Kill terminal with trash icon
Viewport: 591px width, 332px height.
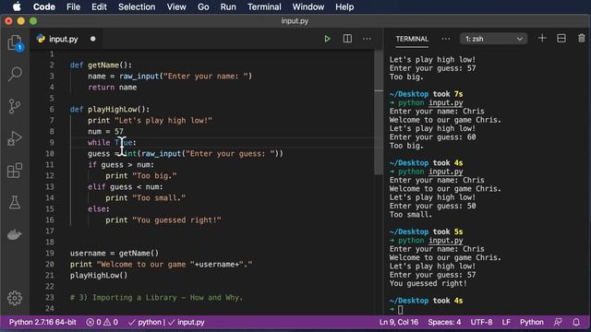tap(582, 39)
